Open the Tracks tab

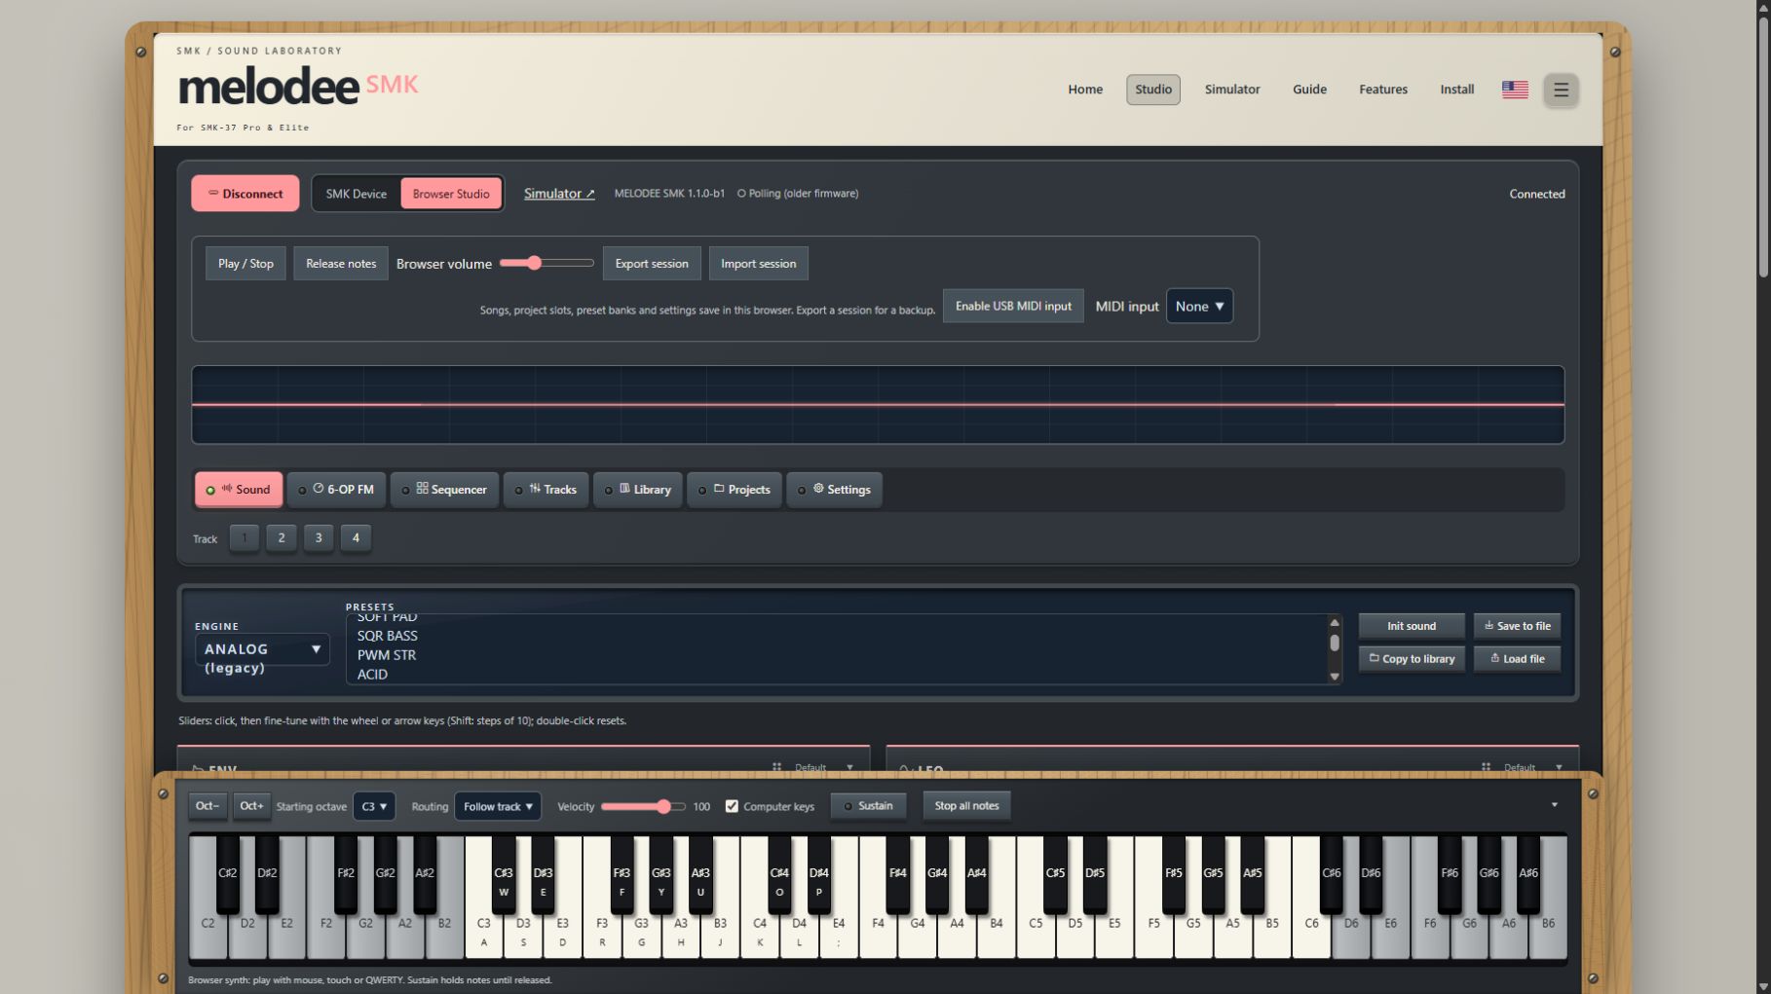(546, 490)
